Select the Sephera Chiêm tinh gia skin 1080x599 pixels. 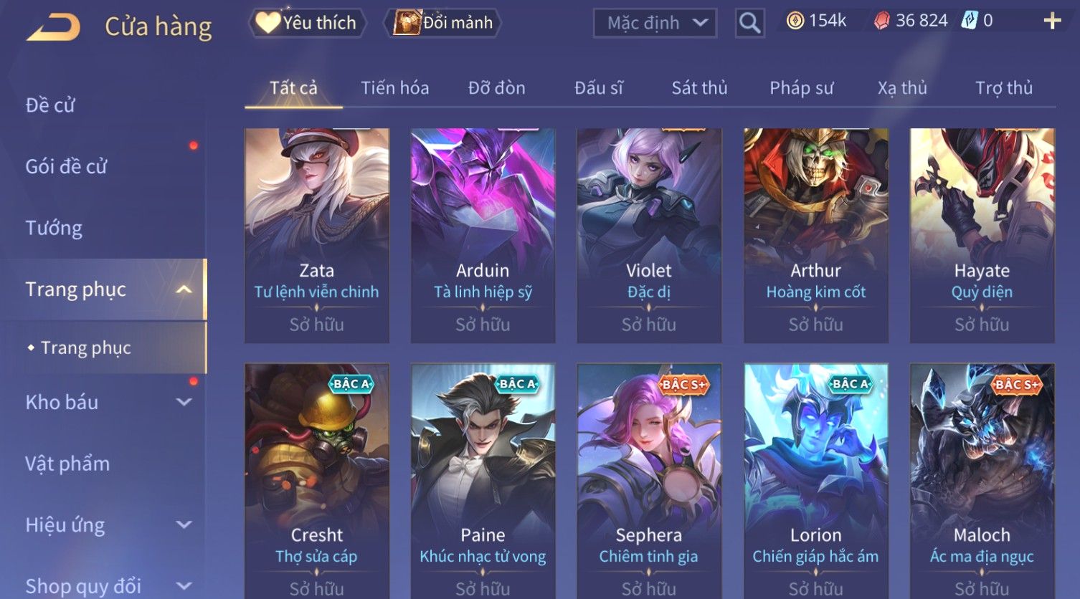[x=649, y=481]
